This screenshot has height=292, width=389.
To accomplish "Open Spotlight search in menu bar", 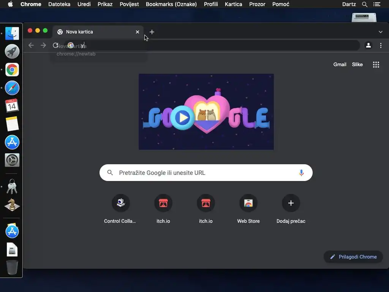I will pos(364,4).
